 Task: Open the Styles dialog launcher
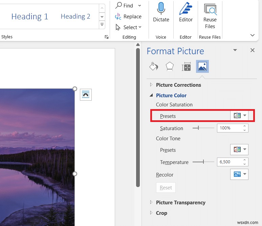click(x=106, y=37)
